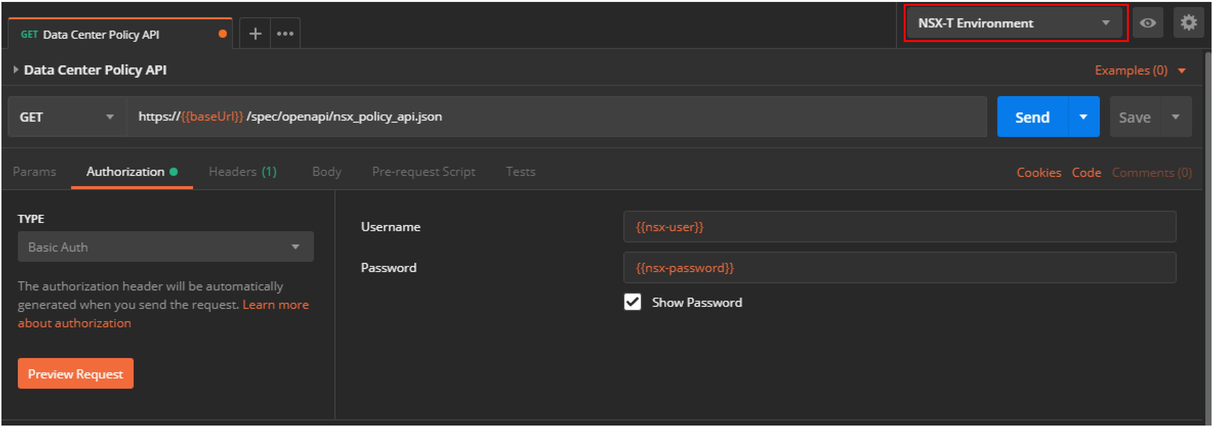Switch to the Params tab

pos(34,171)
